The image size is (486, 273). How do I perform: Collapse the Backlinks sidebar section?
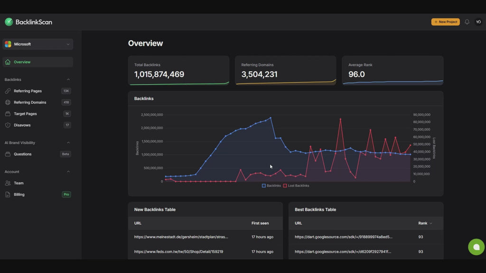point(68,80)
